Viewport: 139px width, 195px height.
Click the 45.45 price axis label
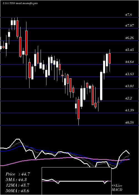pos(129,50)
